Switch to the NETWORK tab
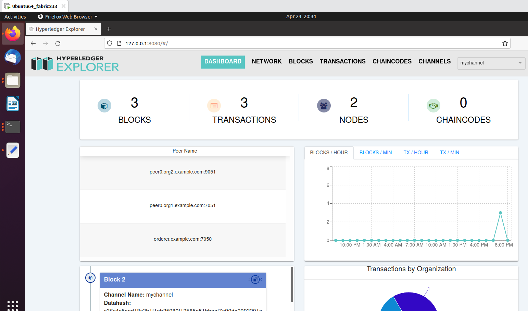Viewport: 528px width, 311px height. [x=267, y=61]
